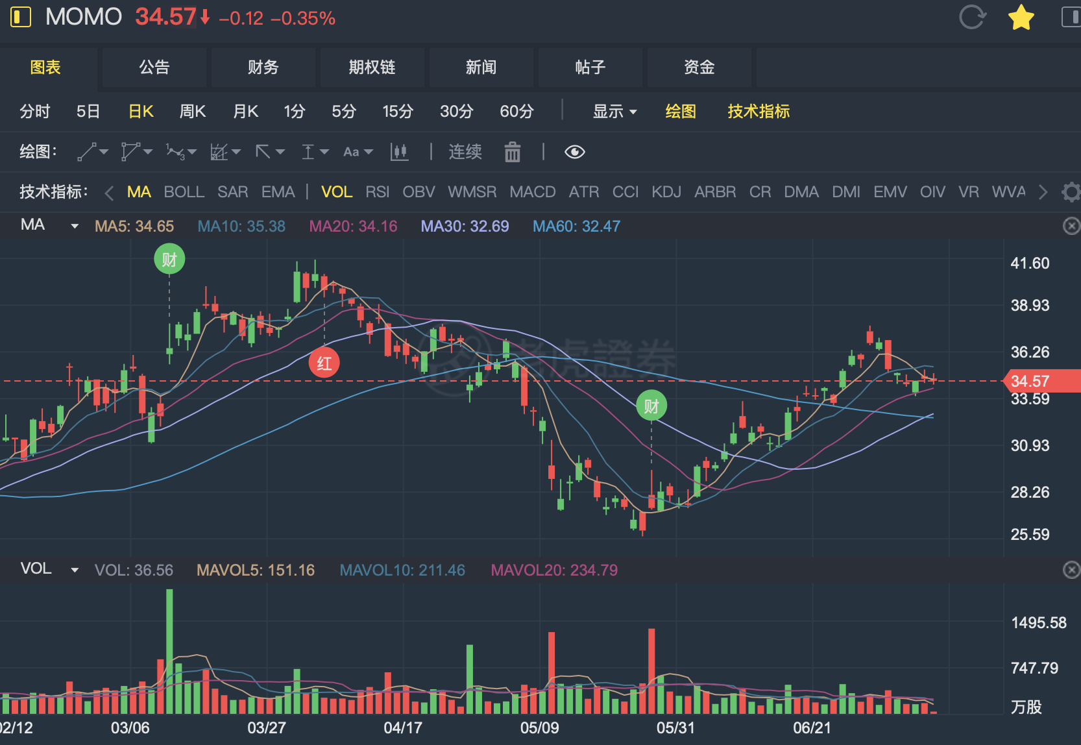Expand the MA indicator panel dropdown
Screen dimensions: 1081x745
(75, 226)
